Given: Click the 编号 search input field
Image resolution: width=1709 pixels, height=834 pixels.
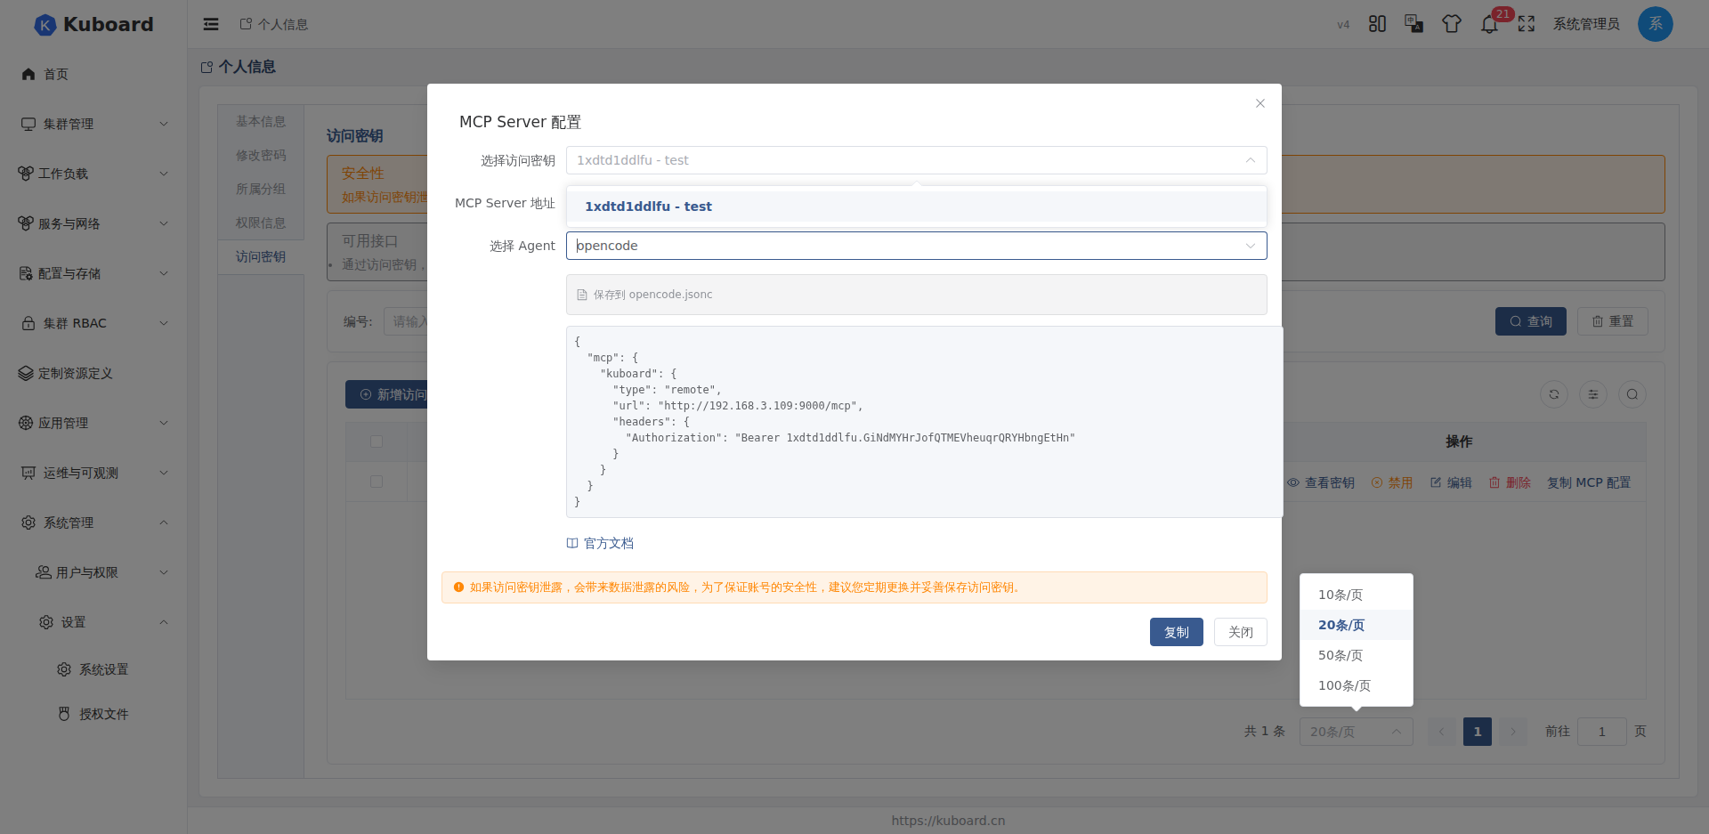Looking at the screenshot, I should click(405, 321).
